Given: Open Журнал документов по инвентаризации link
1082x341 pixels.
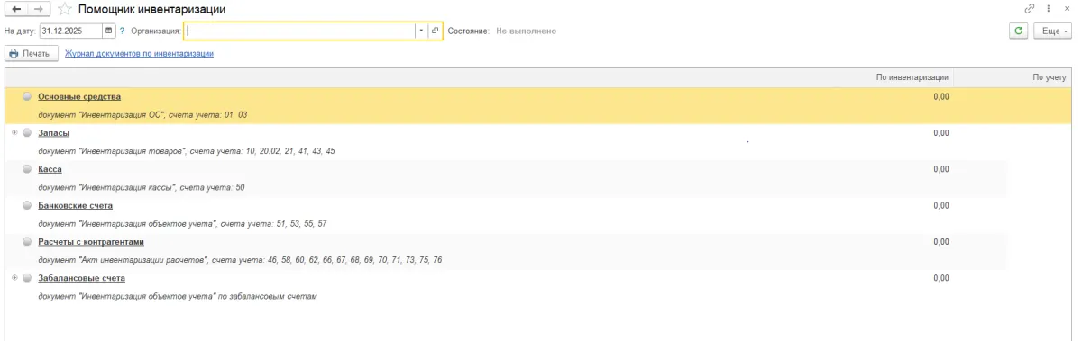Looking at the screenshot, I should pos(139,54).
